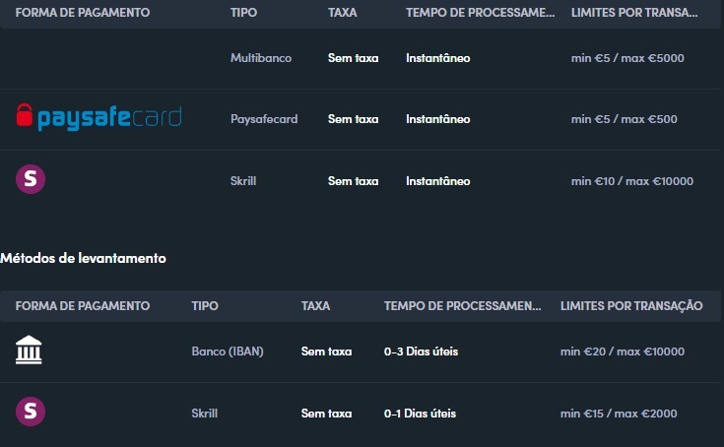The image size is (724, 447).
Task: Click the Limites por Transação column header
Action: [x=631, y=305]
